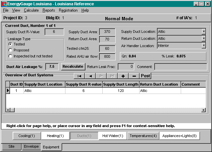Click the Supply Duct R-value column header

tap(84, 84)
